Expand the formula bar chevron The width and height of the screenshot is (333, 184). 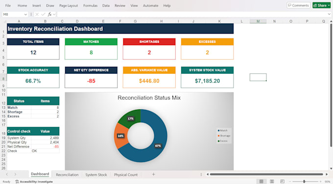click(x=329, y=14)
